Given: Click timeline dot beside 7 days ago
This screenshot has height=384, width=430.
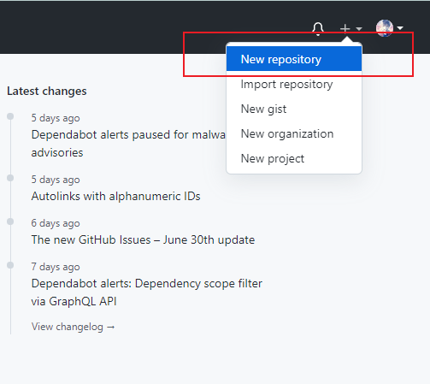Looking at the screenshot, I should point(10,265).
